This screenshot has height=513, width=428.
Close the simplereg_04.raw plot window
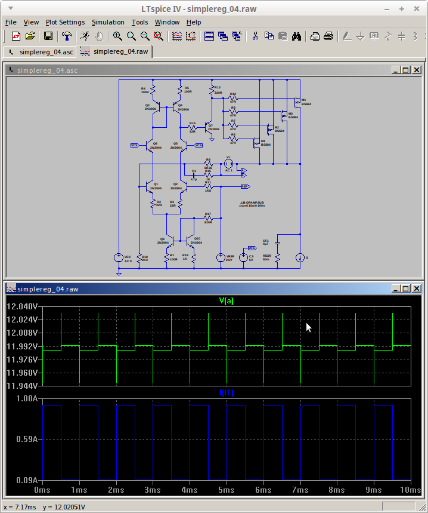pyautogui.click(x=417, y=288)
